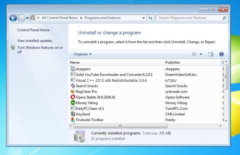240x155 pixels.
Task: Select 'Visual C++ 2013 x86 Redistributable 3.0.4' entry
Action: (x=111, y=81)
